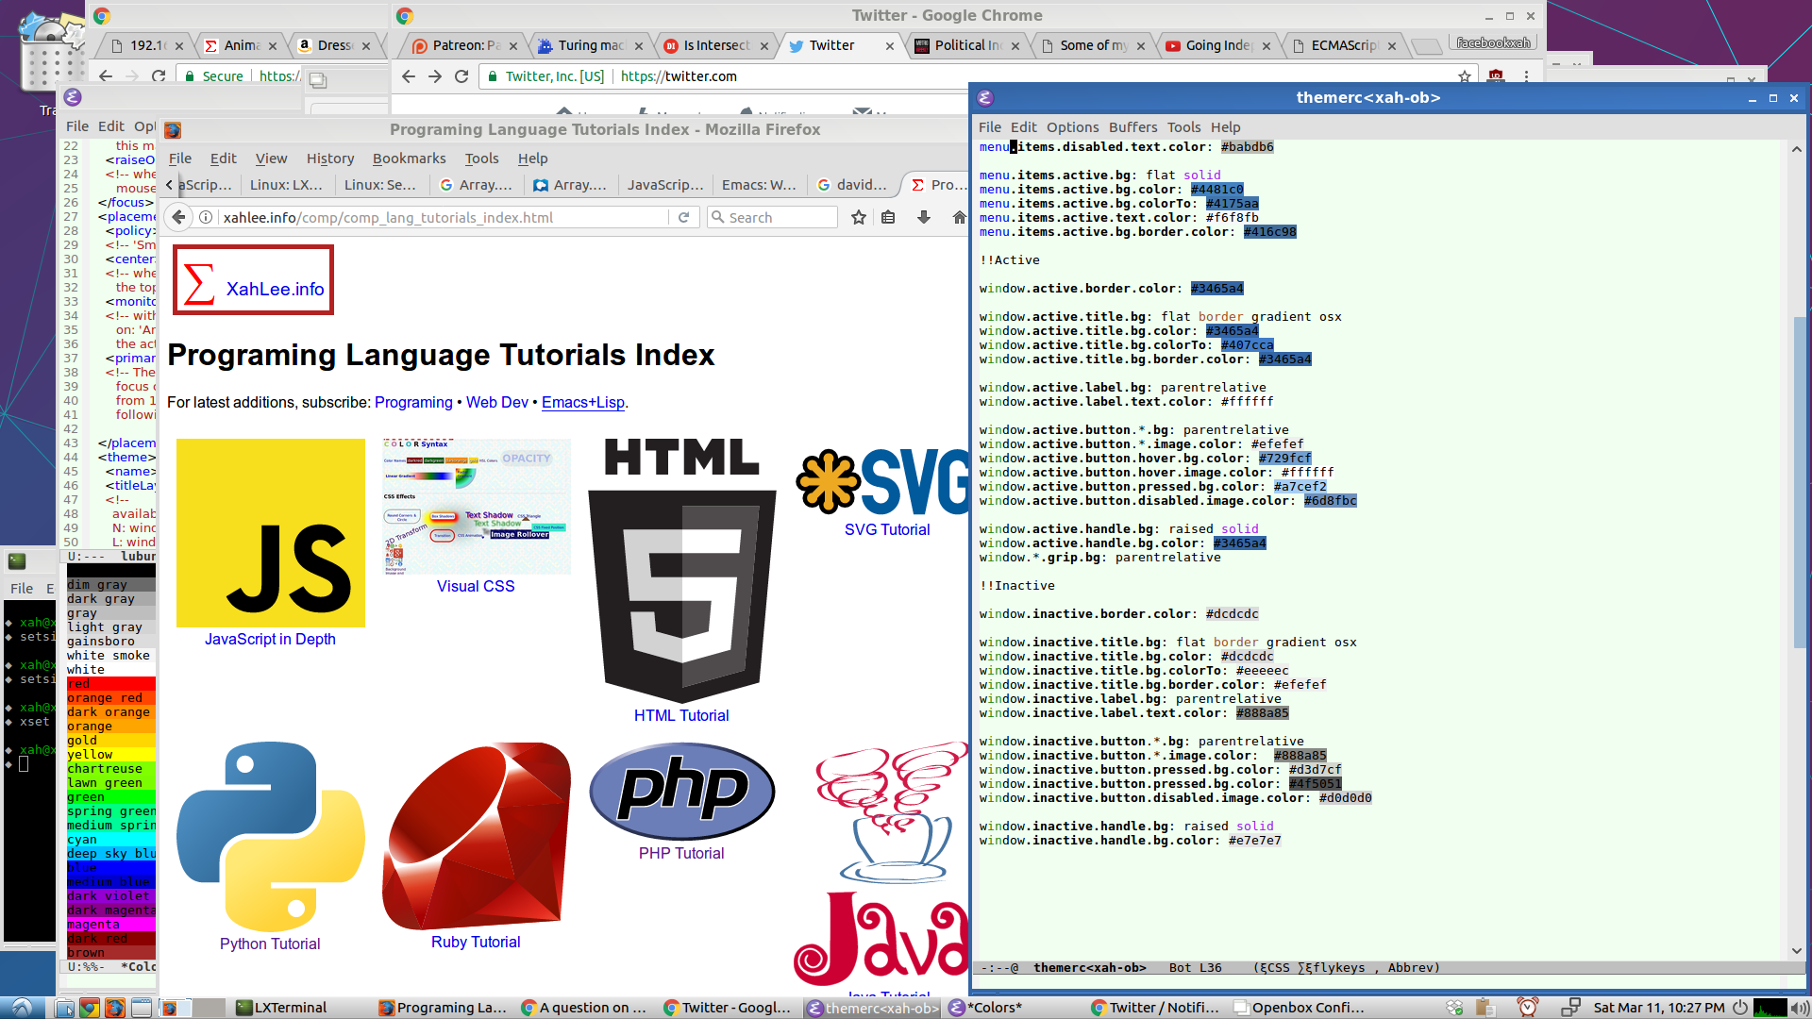Open the alarm clock tray icon
Screen dimensions: 1812x1019
[1527, 1008]
